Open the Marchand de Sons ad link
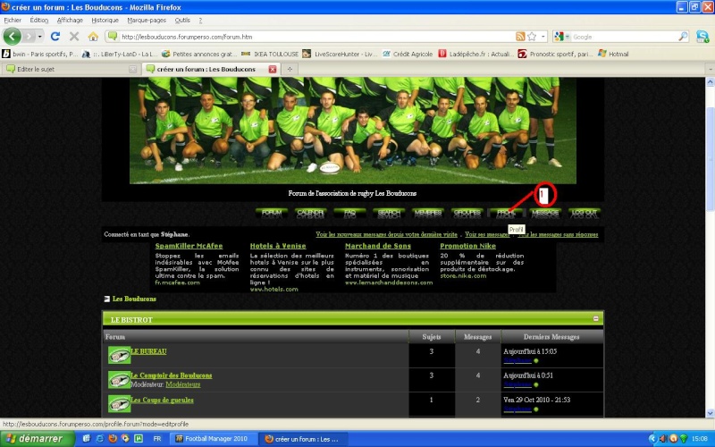The image size is (715, 447). [377, 246]
